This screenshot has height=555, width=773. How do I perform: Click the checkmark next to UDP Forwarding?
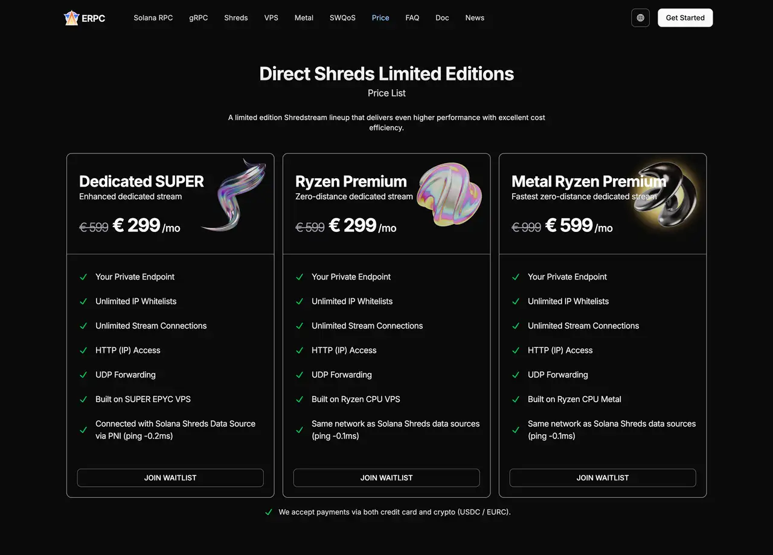(83, 374)
